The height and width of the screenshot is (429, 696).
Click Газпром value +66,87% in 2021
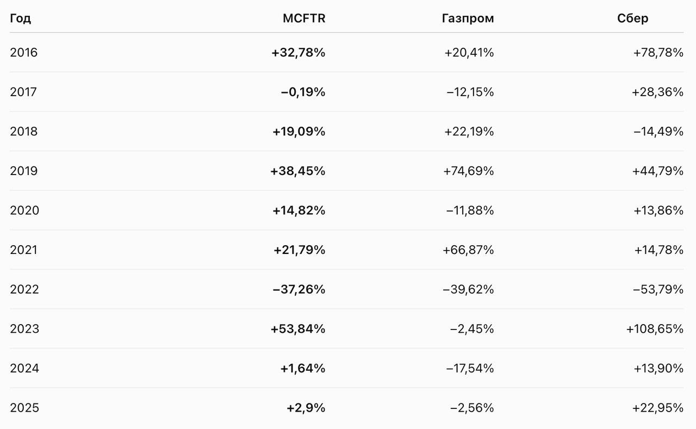469,250
